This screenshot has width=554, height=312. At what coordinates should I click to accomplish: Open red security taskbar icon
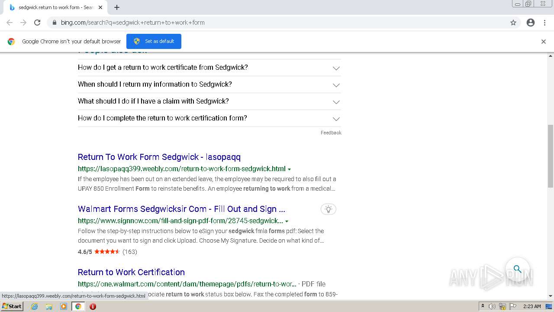coord(93,306)
